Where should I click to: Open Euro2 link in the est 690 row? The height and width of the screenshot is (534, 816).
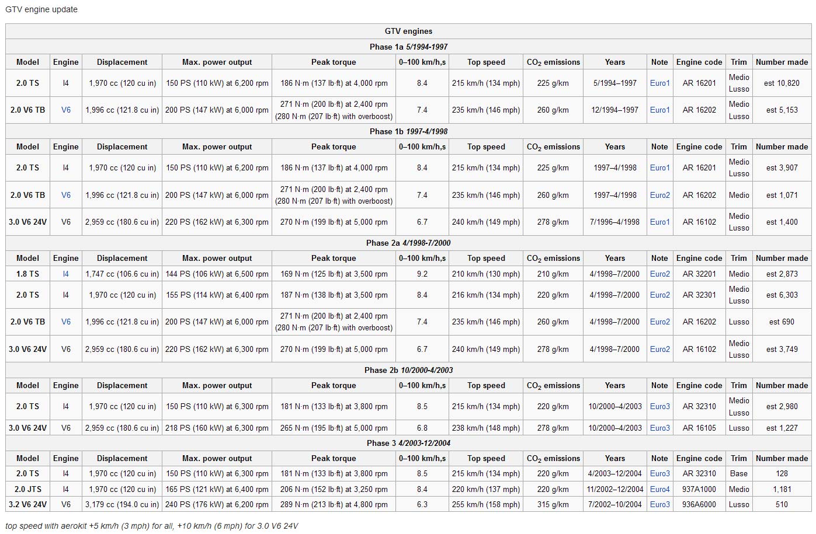coord(659,322)
